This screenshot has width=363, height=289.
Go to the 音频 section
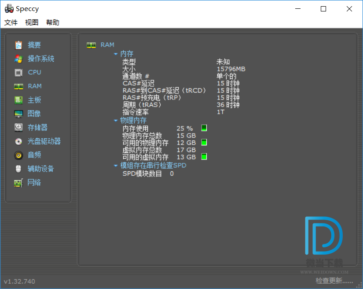pos(34,155)
